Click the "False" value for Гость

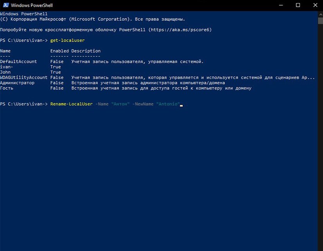[x=57, y=88]
